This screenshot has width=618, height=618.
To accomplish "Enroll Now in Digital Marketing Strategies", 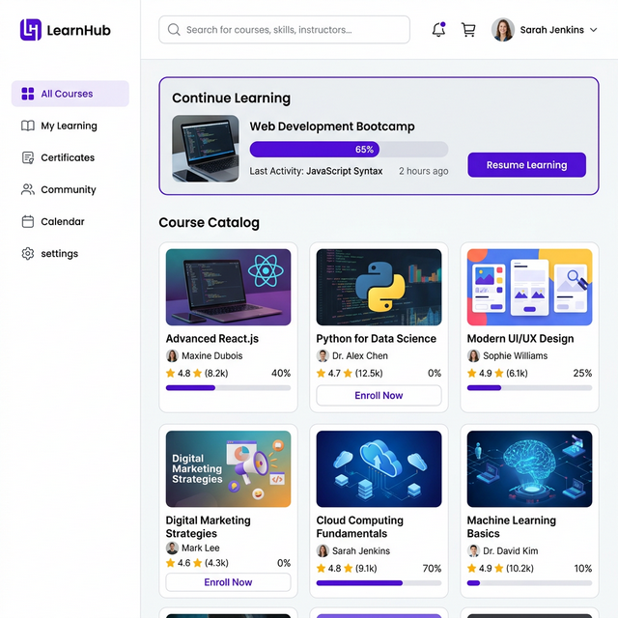I will coord(228,582).
